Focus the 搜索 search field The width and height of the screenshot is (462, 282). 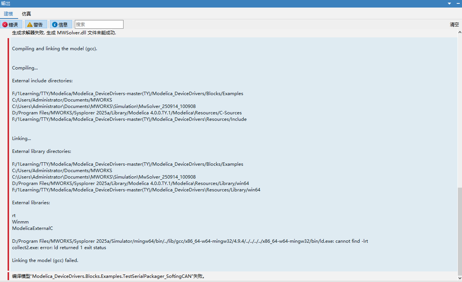99,25
